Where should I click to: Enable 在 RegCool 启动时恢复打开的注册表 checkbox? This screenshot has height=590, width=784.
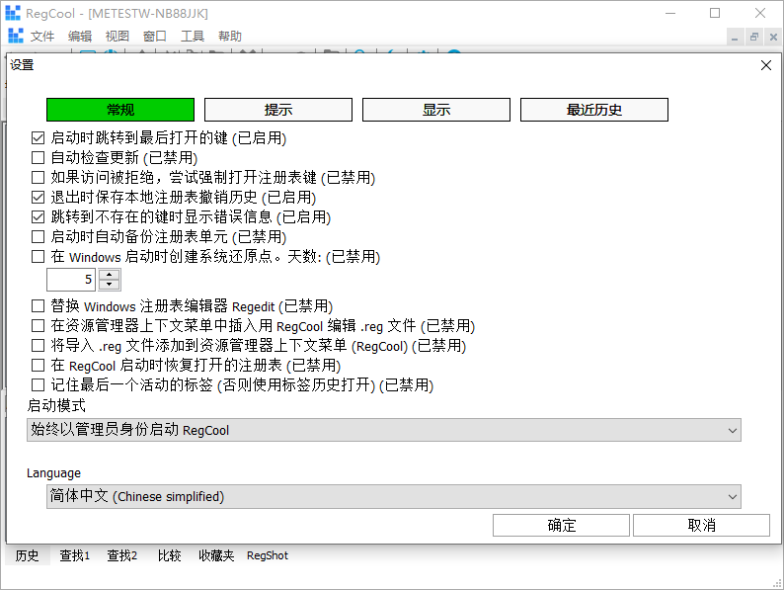[38, 366]
